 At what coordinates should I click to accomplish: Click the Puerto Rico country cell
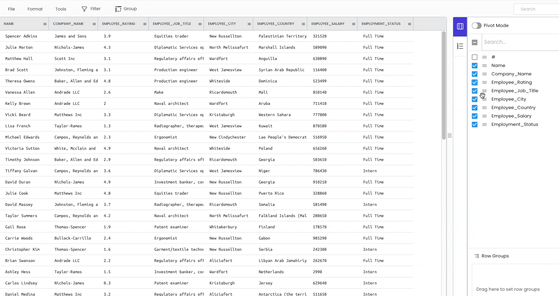[x=280, y=193]
